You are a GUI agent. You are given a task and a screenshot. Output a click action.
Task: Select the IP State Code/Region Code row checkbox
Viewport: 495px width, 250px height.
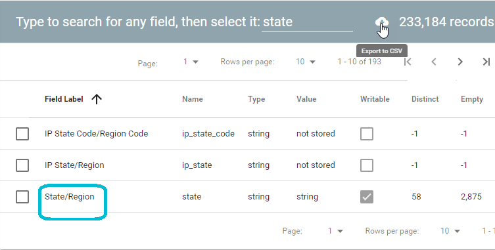[x=22, y=134]
